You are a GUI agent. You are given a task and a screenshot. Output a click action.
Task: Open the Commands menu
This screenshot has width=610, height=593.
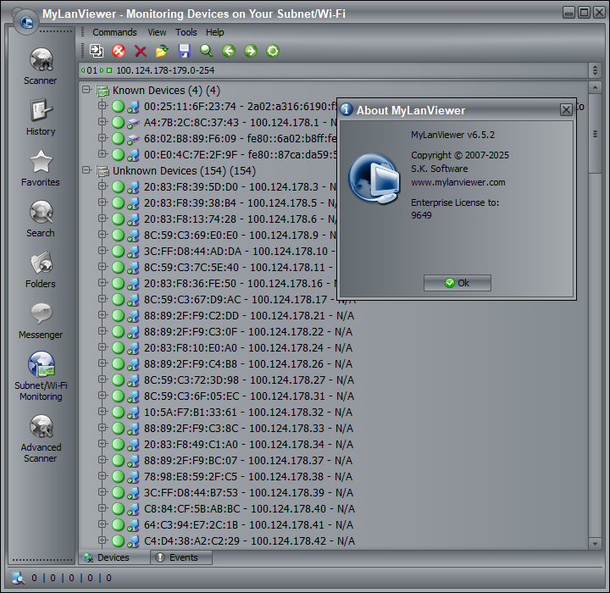[x=114, y=32]
